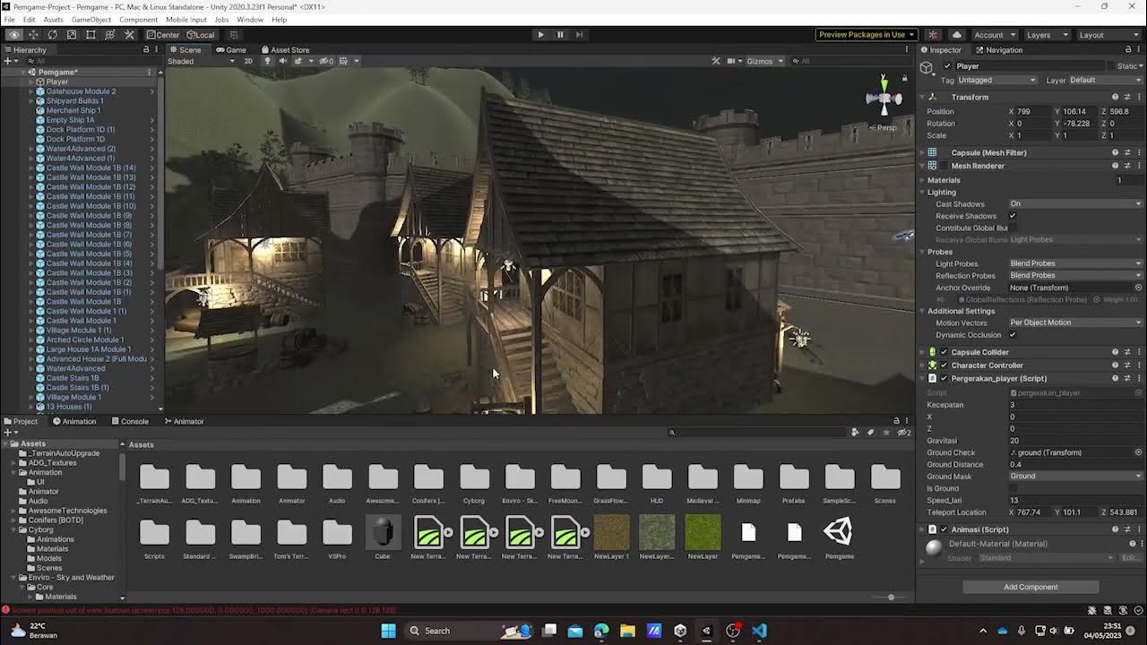This screenshot has height=645, width=1147.
Task: Select the Rect tool in toolbar
Action: [x=91, y=35]
